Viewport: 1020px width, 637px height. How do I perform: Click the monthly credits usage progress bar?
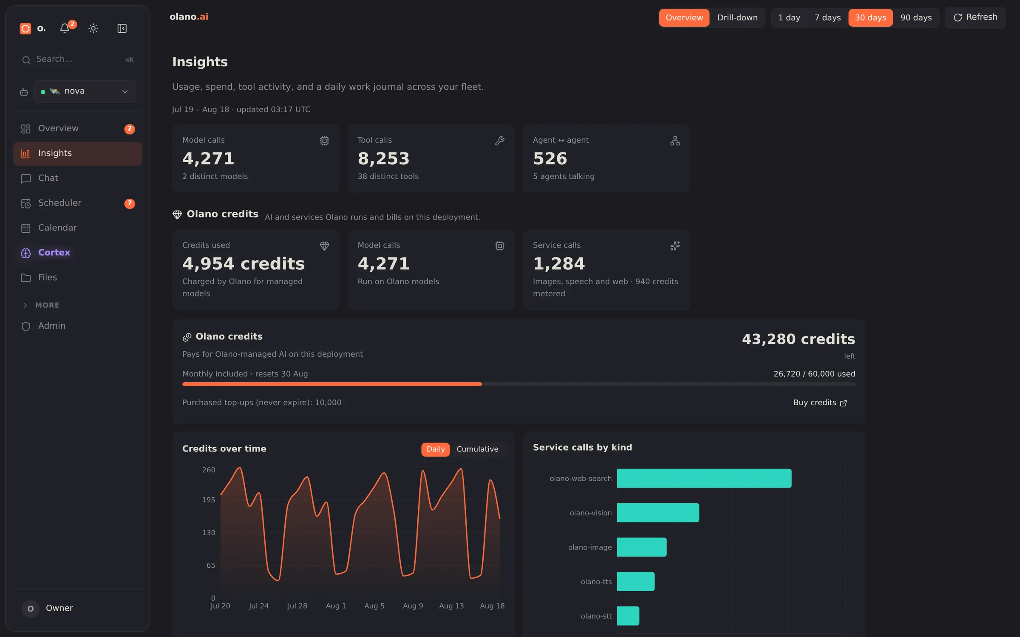pos(518,384)
